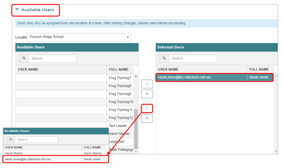Screen dimensions: 283x168
Task: Select Frog Training9 row
Action: coord(75,94)
